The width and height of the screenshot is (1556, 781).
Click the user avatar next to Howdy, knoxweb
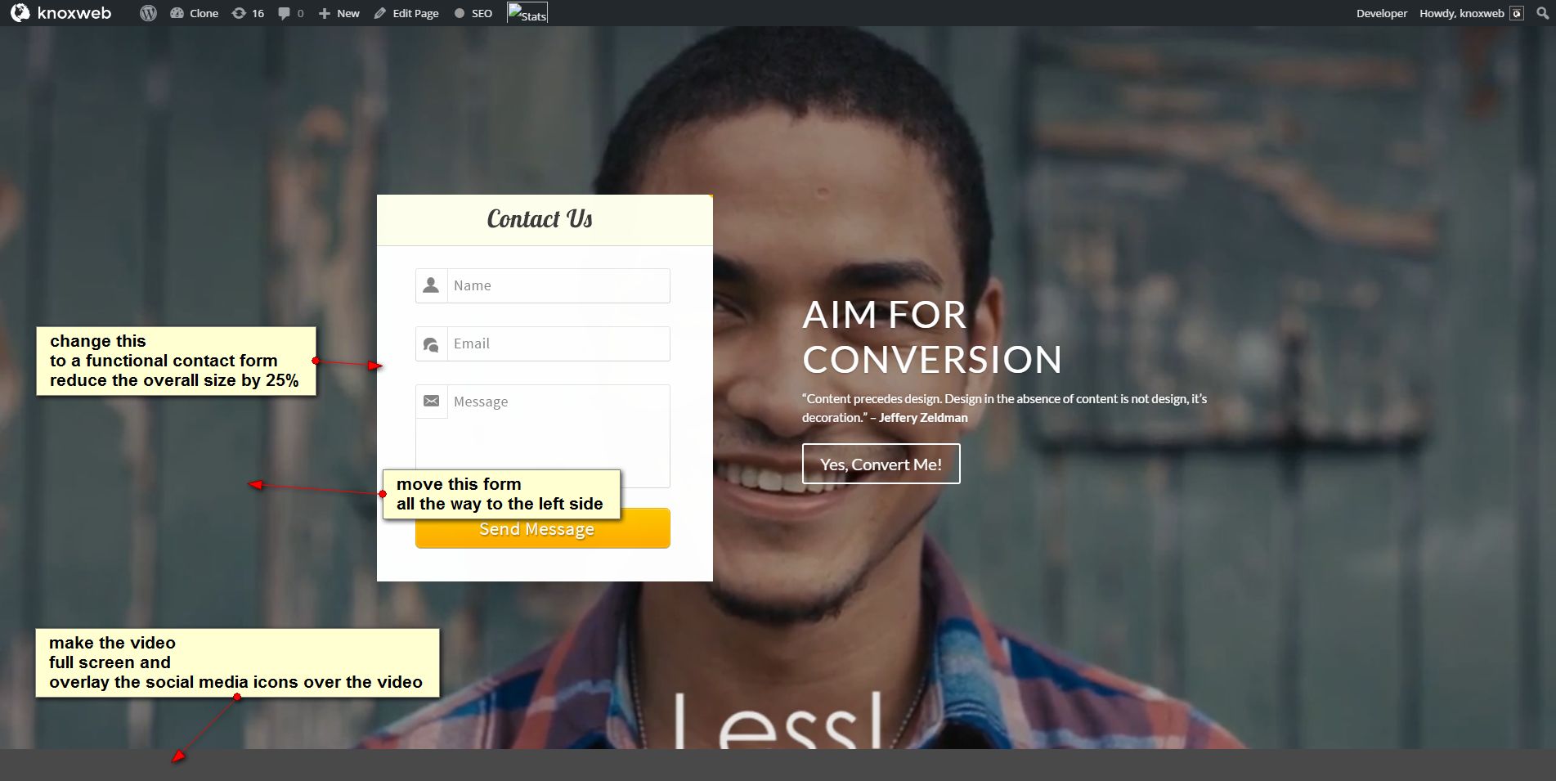[x=1517, y=13]
